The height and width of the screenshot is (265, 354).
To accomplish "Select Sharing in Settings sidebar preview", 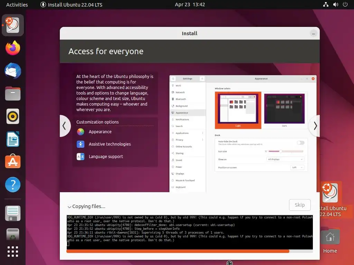I will 188,153.
